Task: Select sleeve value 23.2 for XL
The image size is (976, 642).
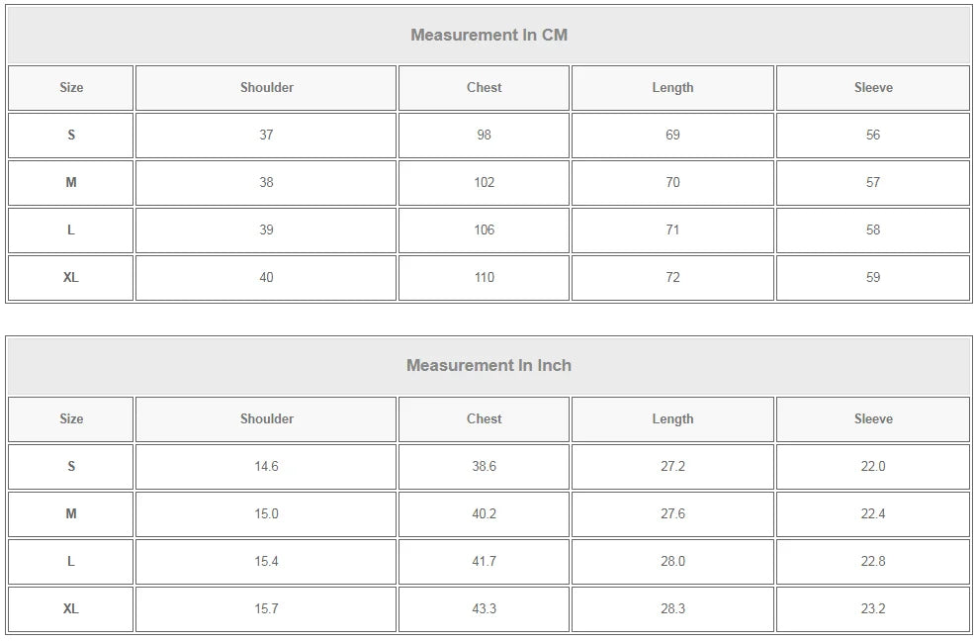Action: (x=873, y=608)
